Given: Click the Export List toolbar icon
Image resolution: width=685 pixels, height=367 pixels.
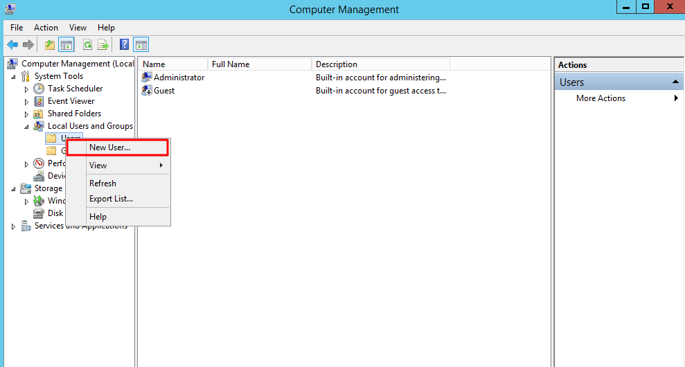Looking at the screenshot, I should [x=103, y=44].
